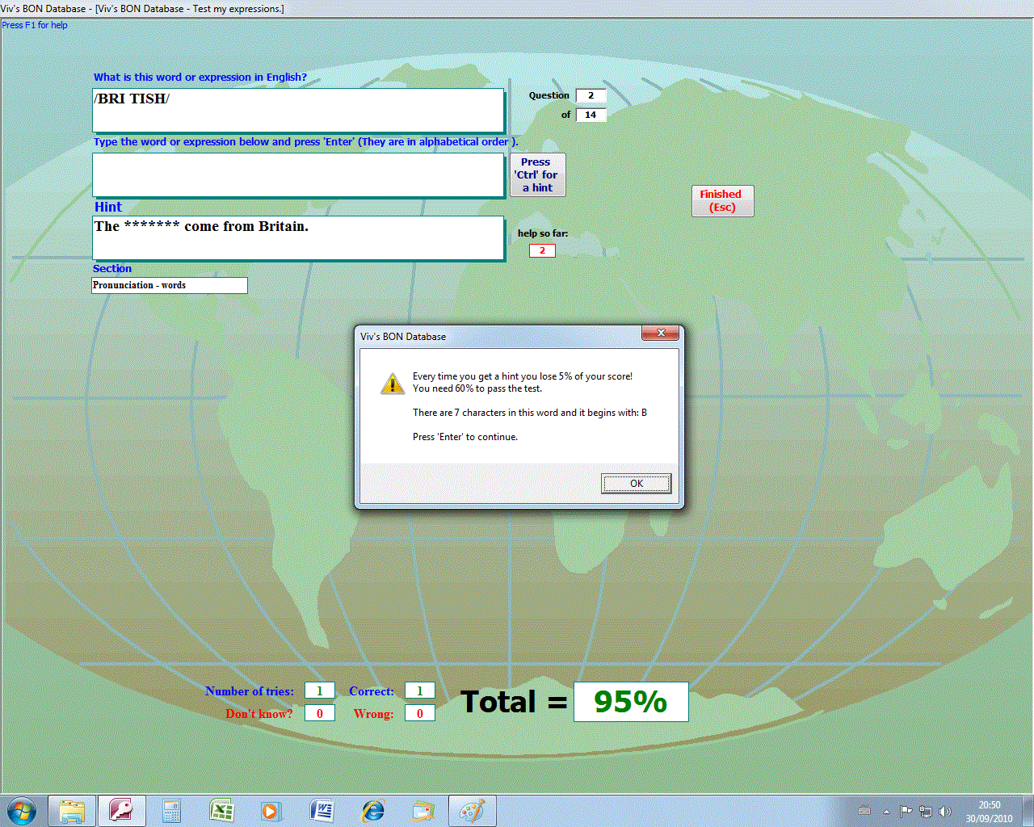
Task: Click the Finished (Esc) button
Action: pos(722,201)
